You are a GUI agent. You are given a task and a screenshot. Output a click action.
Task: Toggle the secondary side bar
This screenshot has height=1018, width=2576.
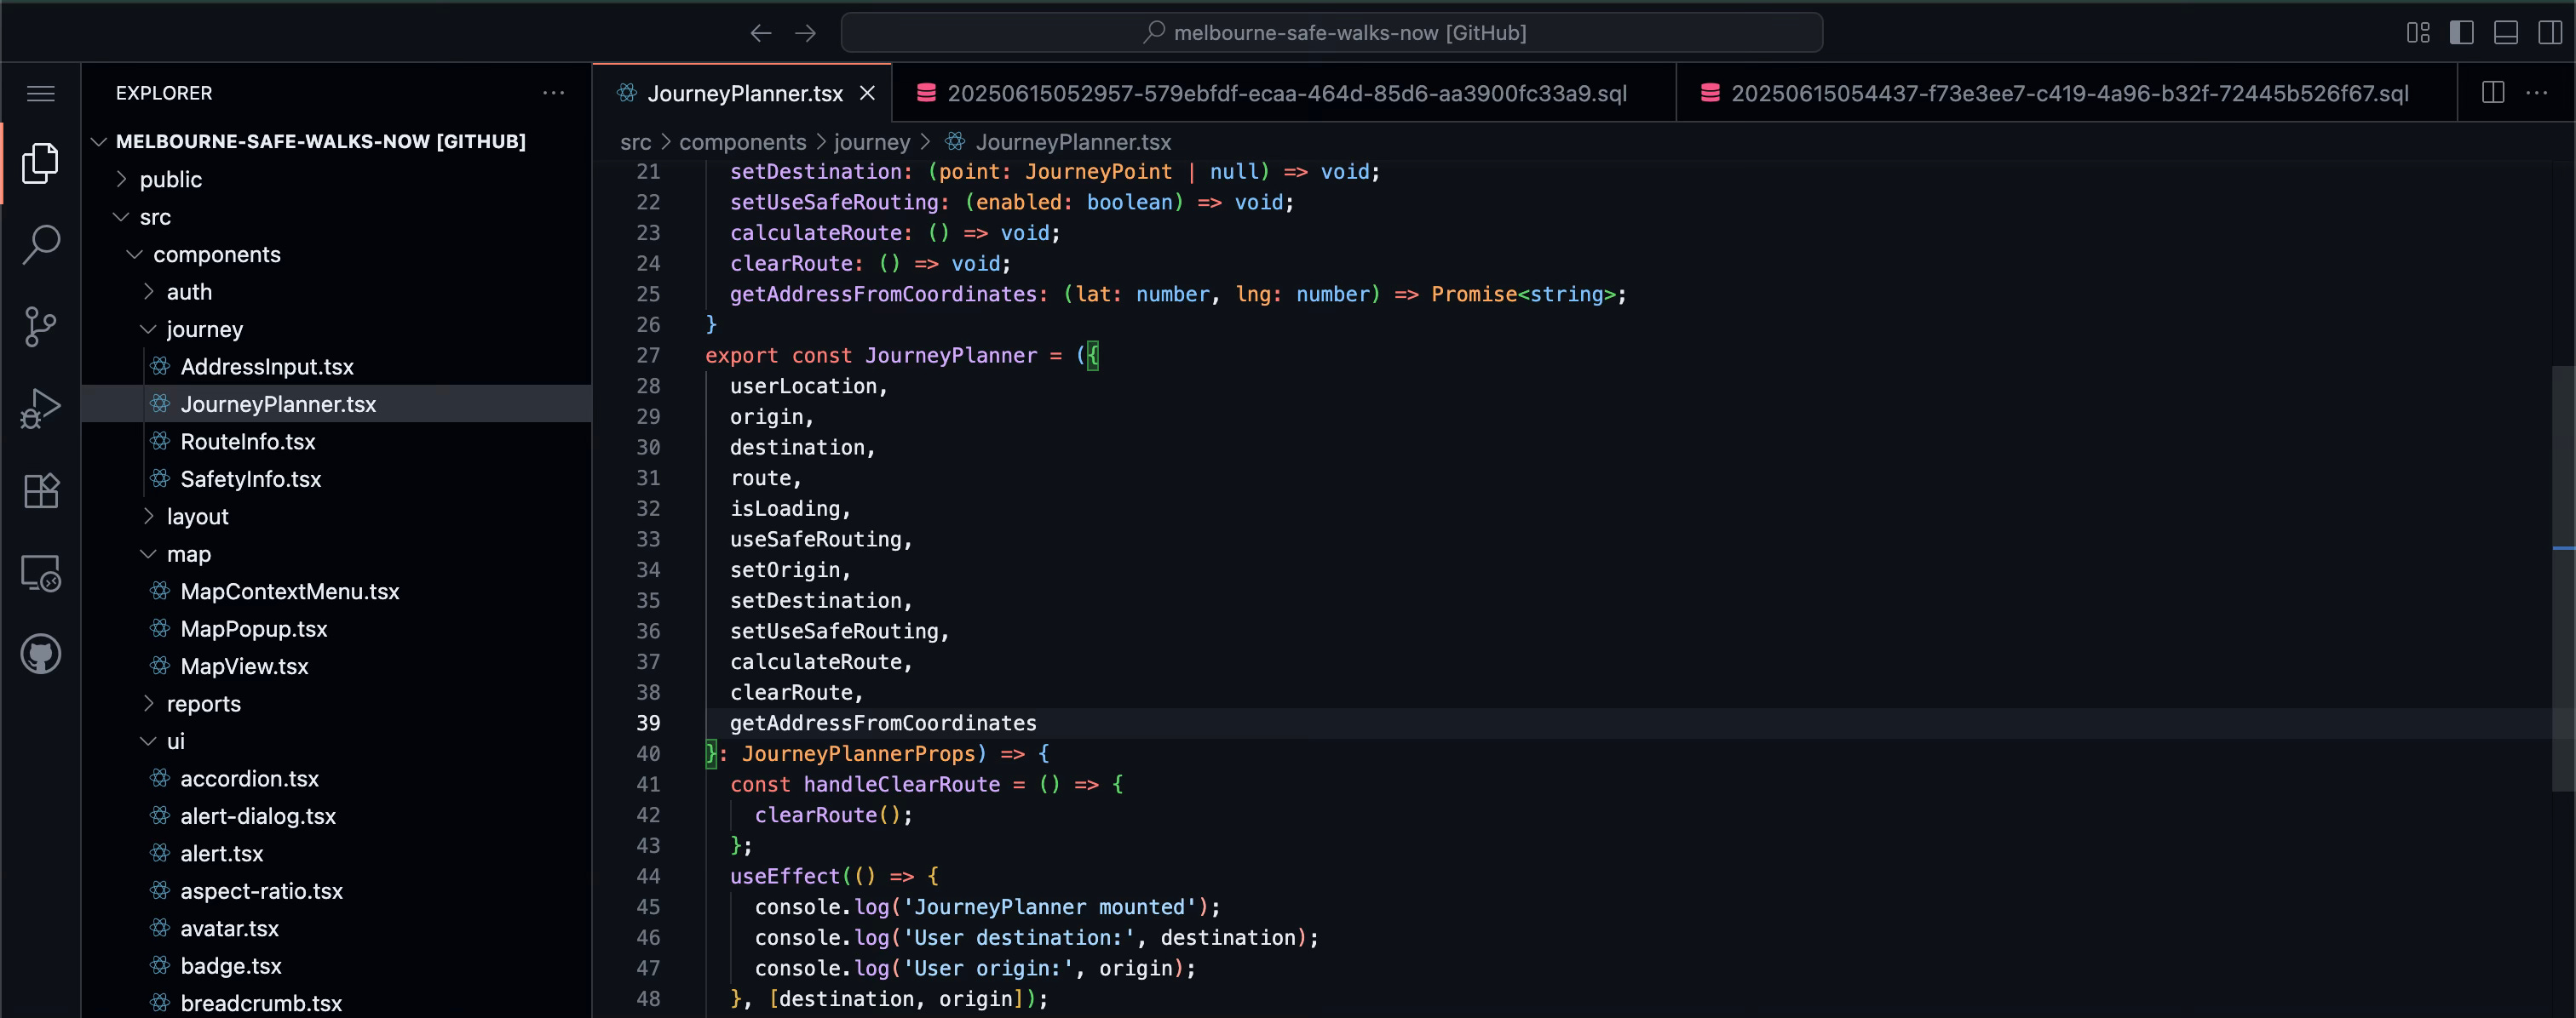tap(2549, 33)
